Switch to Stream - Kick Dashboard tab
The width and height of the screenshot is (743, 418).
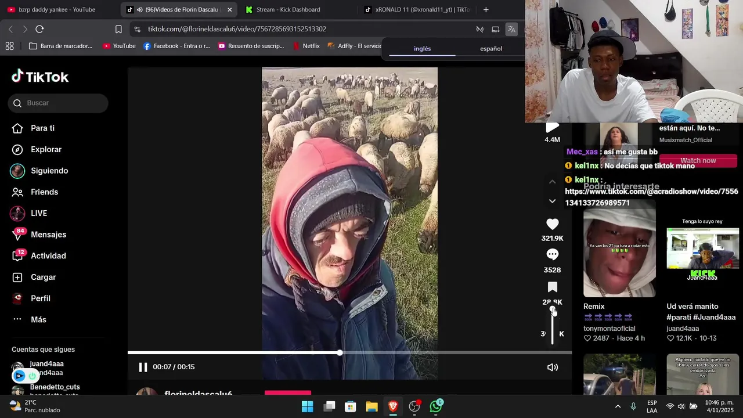pyautogui.click(x=295, y=9)
